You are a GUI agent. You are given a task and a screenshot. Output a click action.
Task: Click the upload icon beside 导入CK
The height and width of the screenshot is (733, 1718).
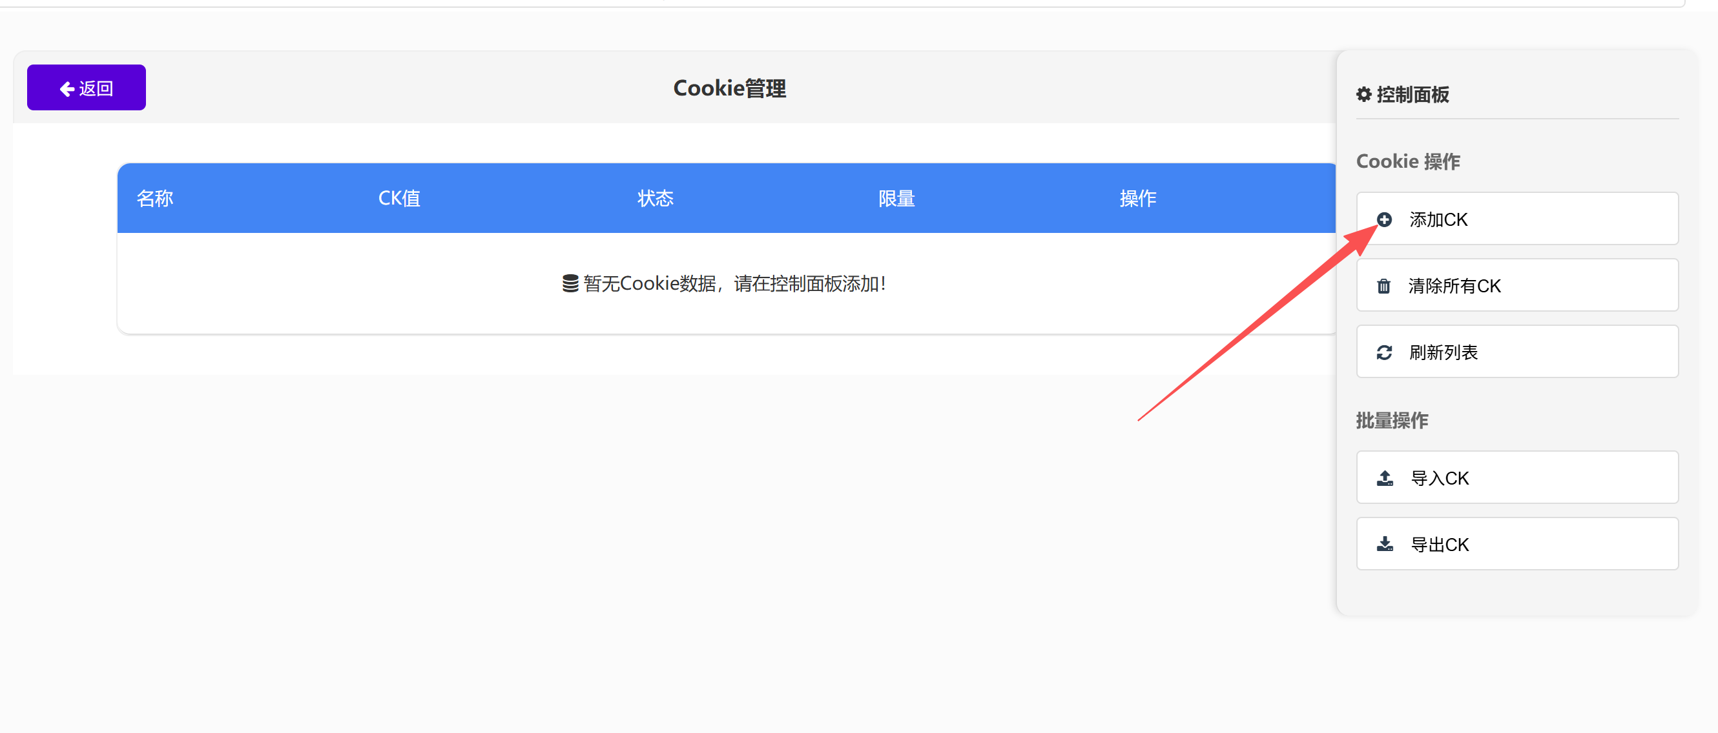1385,477
